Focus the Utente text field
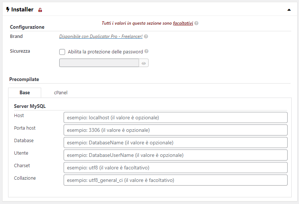The image size is (299, 204). [x=175, y=155]
